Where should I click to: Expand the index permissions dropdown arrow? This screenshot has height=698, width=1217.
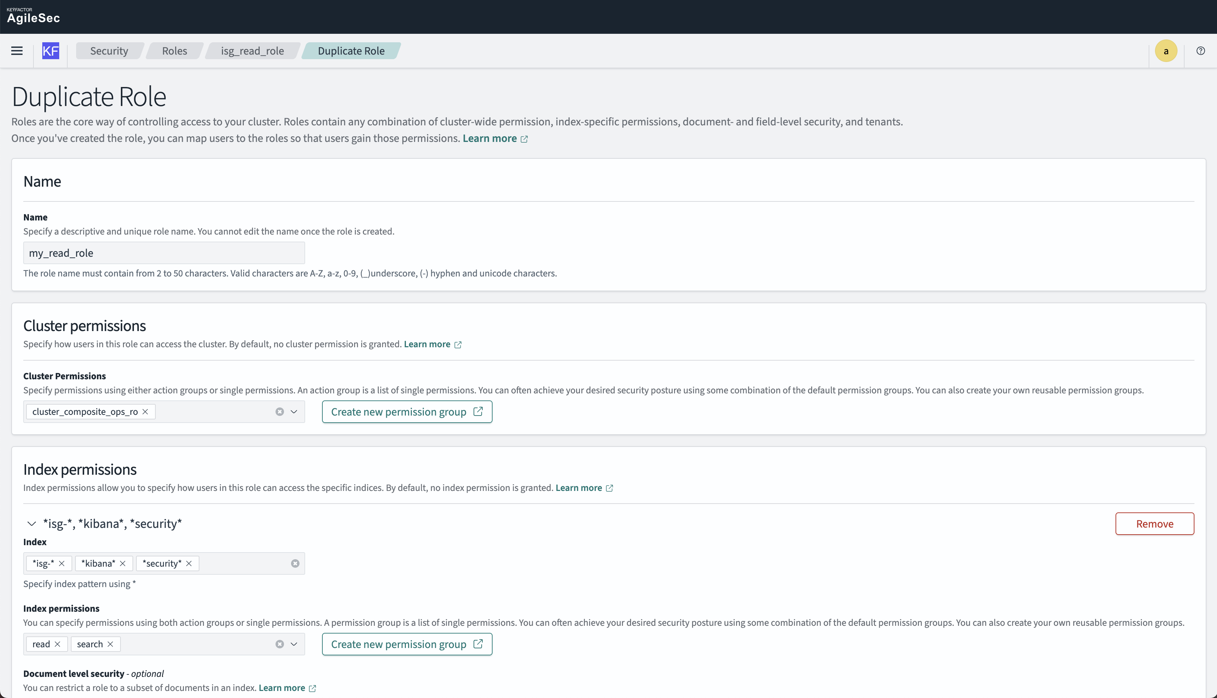tap(294, 644)
